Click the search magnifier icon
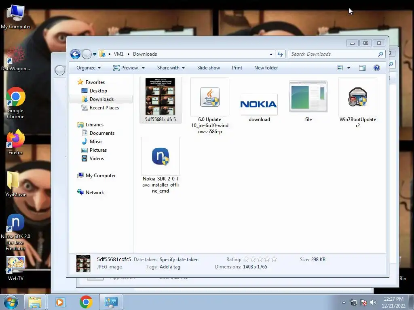Viewport: 414px width, 310px height. (381, 54)
